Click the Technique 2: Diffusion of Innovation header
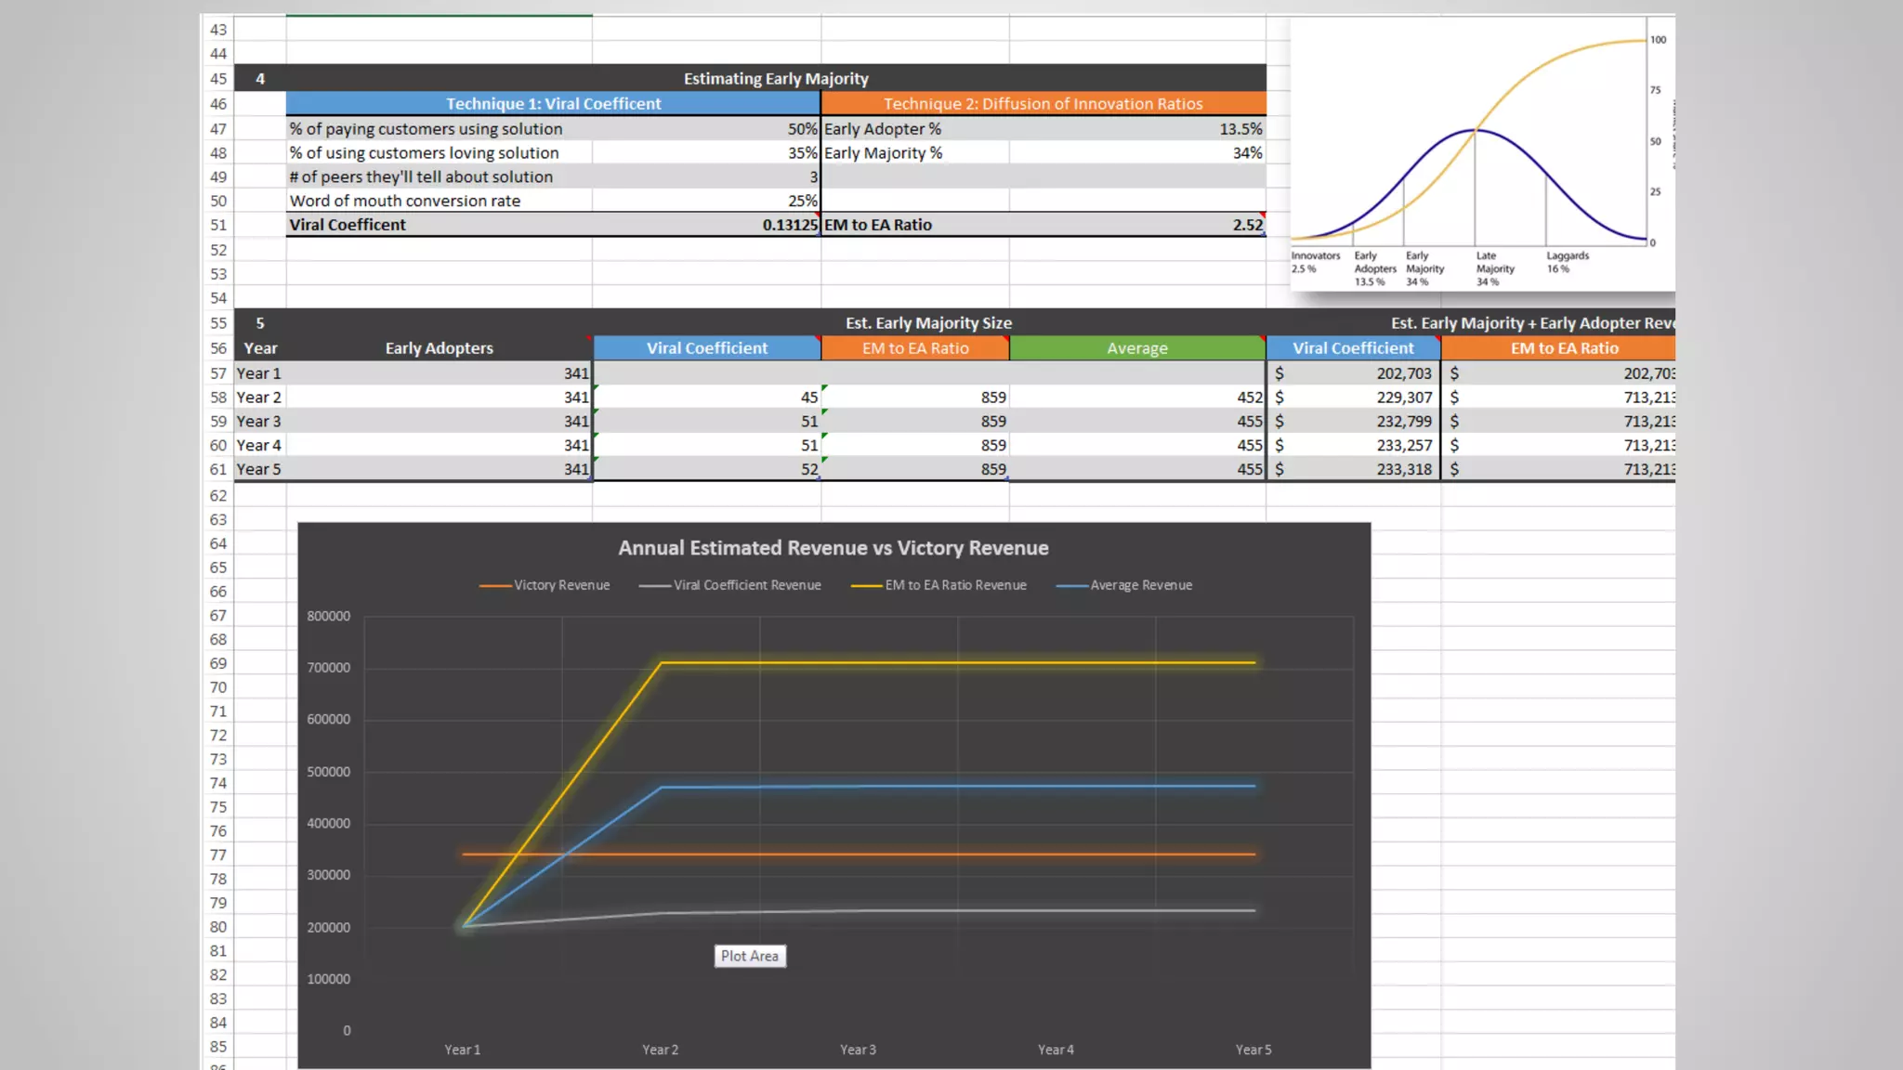The height and width of the screenshot is (1070, 1903). [x=1043, y=104]
